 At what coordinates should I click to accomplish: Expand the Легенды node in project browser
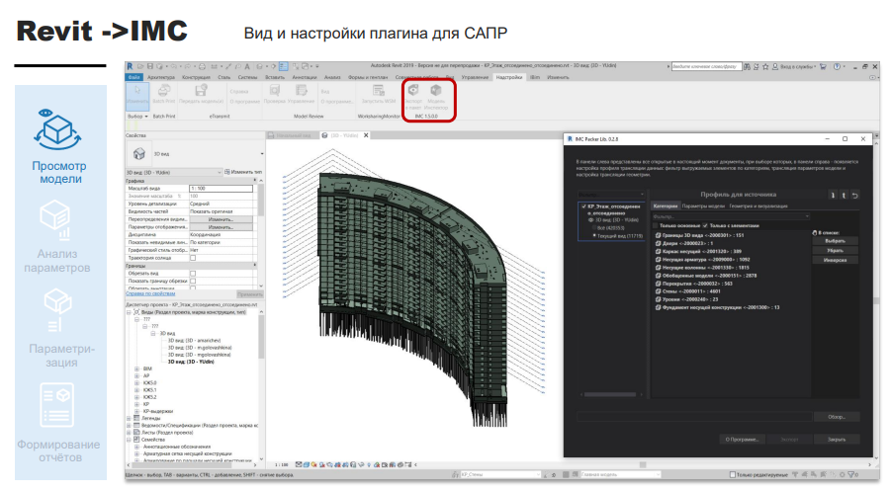click(x=129, y=418)
